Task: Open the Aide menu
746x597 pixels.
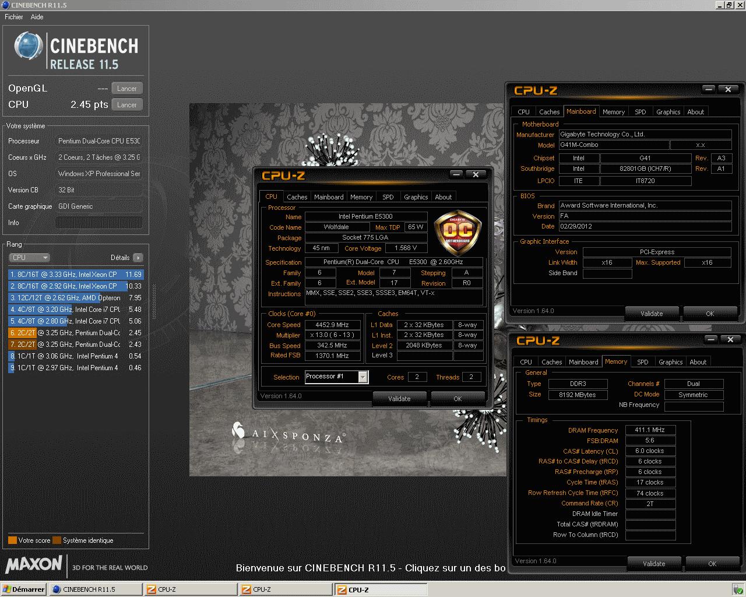Action: (37, 17)
